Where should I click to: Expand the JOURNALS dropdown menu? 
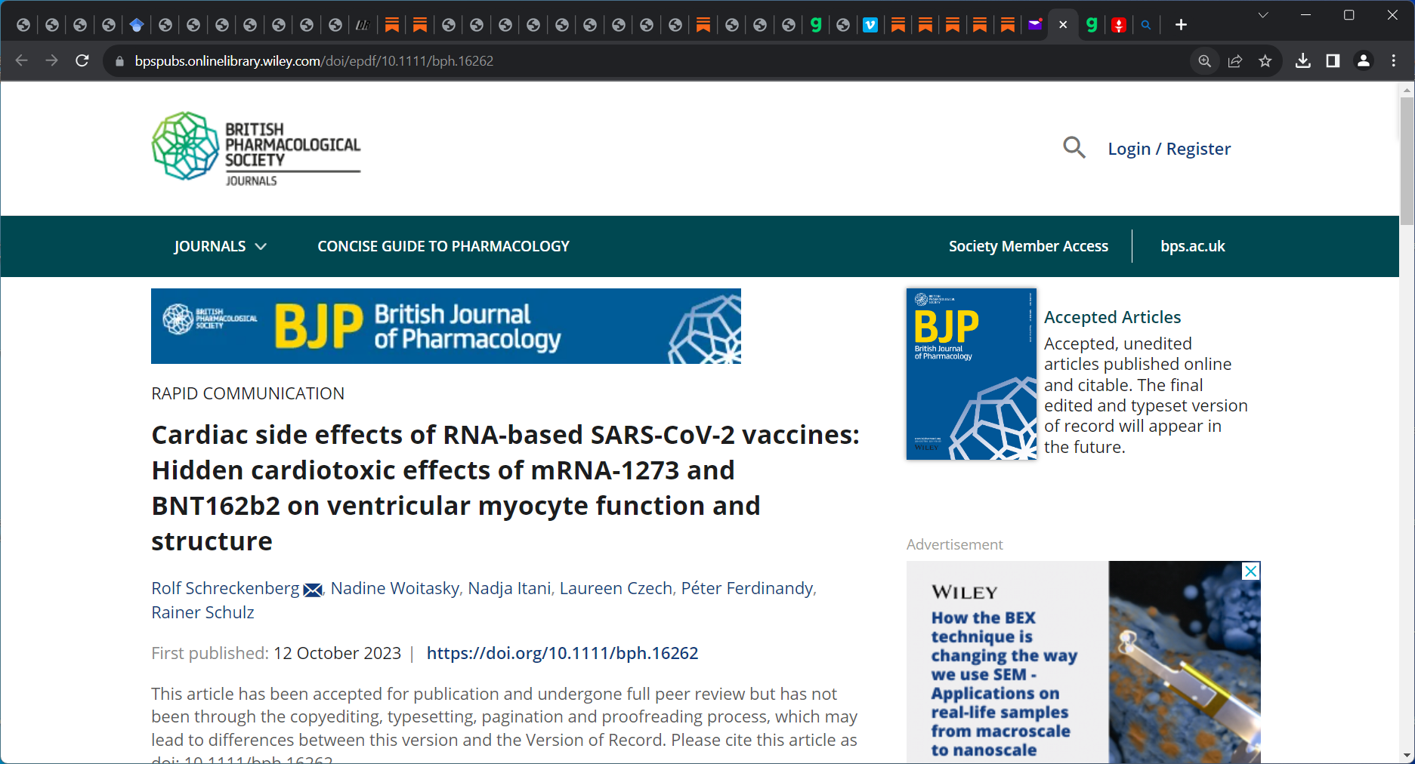click(x=220, y=246)
